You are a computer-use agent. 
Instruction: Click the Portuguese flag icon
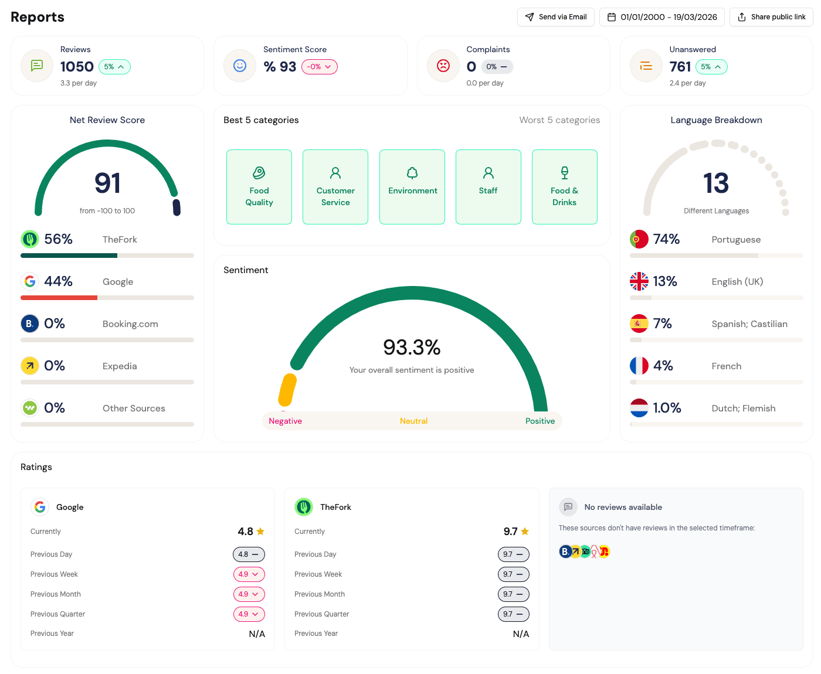click(x=639, y=239)
